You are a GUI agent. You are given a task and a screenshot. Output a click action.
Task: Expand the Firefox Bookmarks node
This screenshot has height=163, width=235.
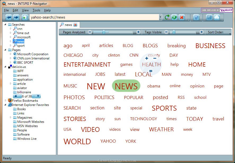(x=6, y=100)
